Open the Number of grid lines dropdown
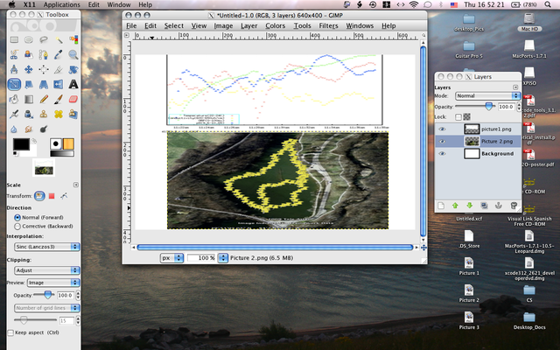 pyautogui.click(x=46, y=308)
